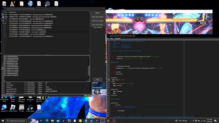
Task: Click the Delay_ID value 32767
Action: click(47, 87)
